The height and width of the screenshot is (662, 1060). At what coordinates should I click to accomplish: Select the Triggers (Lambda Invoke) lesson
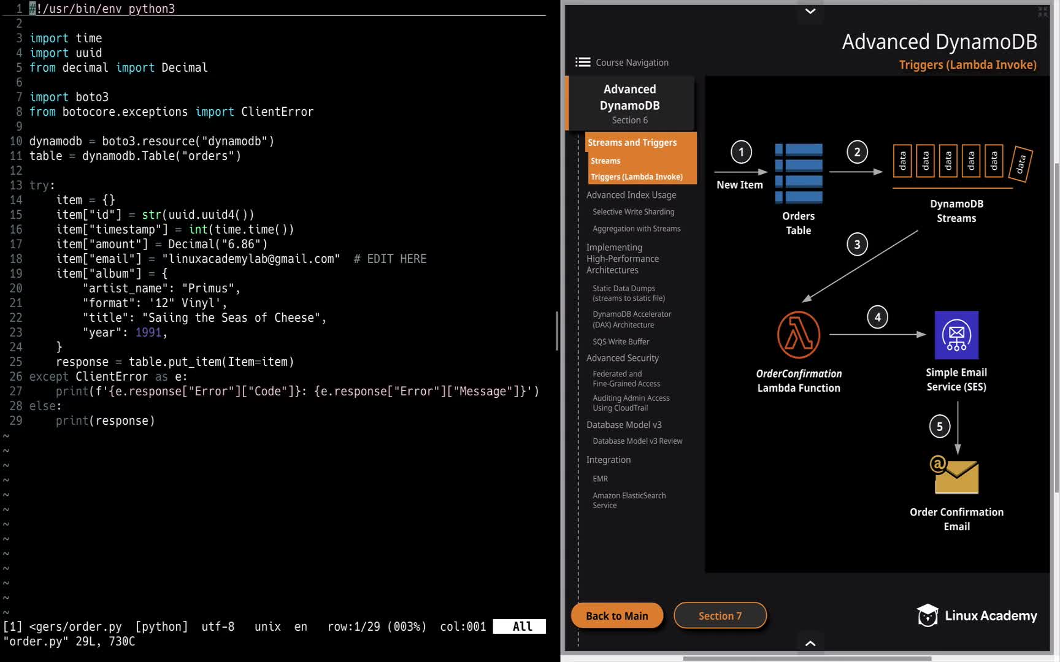pos(637,177)
